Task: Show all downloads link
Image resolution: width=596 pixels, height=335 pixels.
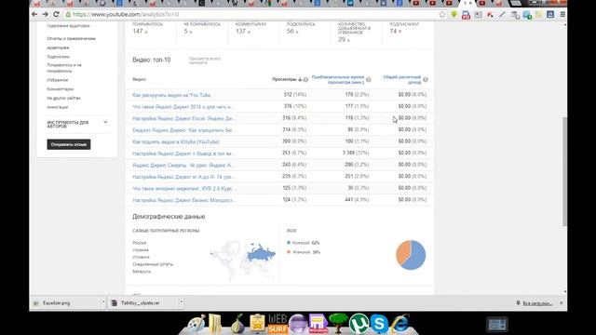Action: [537, 303]
